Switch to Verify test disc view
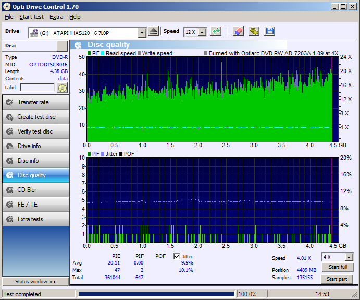 (36, 131)
